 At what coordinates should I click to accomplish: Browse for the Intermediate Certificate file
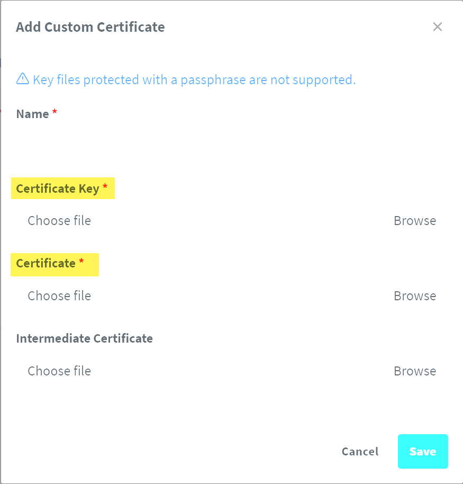point(415,371)
